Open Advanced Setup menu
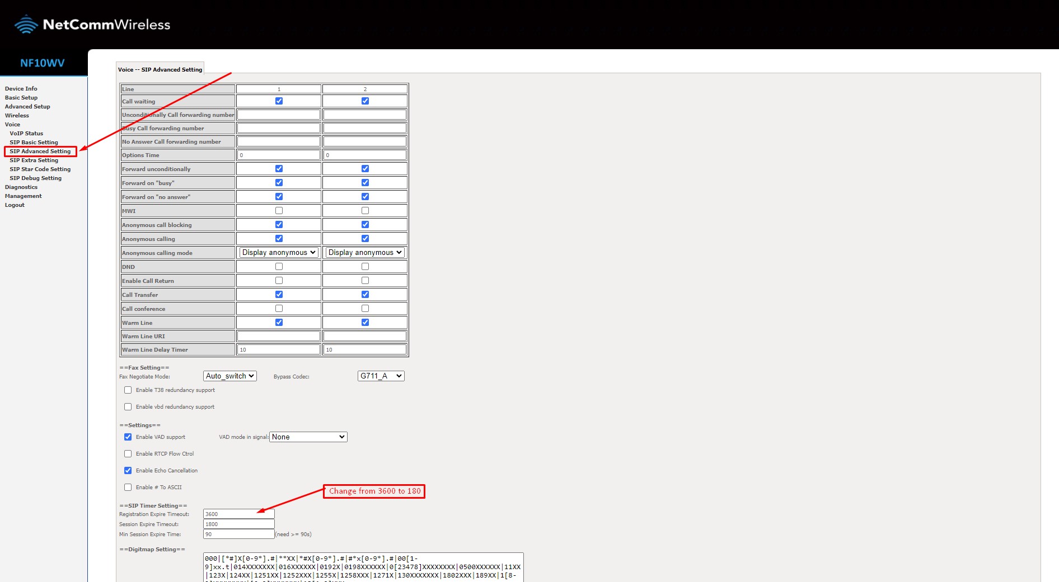 pos(27,106)
